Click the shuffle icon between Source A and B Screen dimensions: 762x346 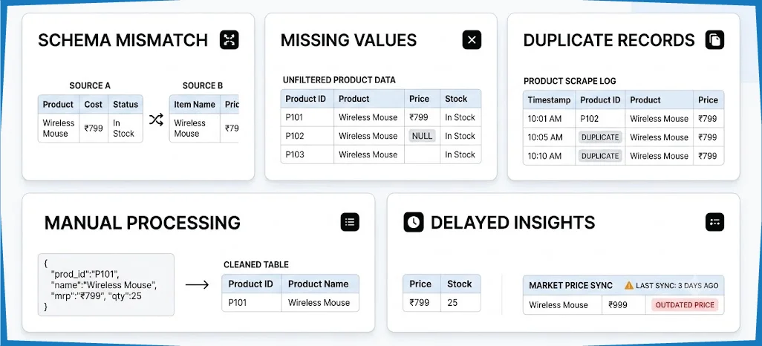(x=156, y=120)
